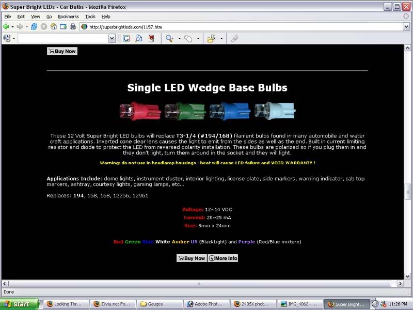The height and width of the screenshot is (310, 413).
Task: Switch to IMG_4062 taskbar window
Action: [x=300, y=304]
